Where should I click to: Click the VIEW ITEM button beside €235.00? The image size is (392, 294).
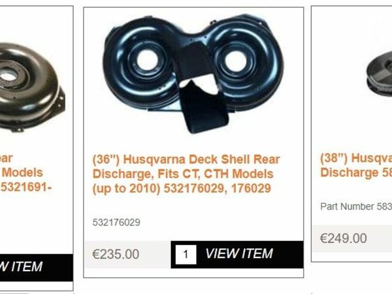237,255
